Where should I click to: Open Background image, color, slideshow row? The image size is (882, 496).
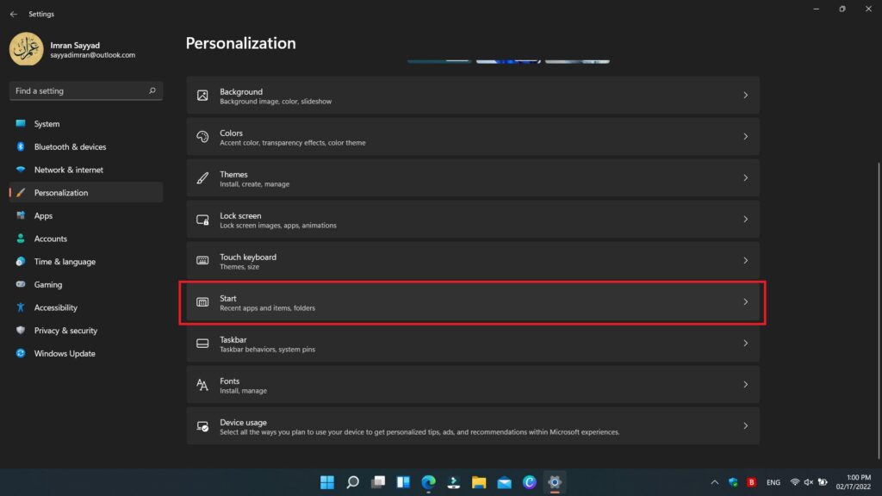point(473,96)
